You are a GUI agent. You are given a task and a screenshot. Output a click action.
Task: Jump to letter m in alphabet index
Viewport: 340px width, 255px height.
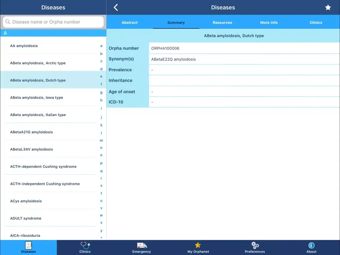pos(101,140)
